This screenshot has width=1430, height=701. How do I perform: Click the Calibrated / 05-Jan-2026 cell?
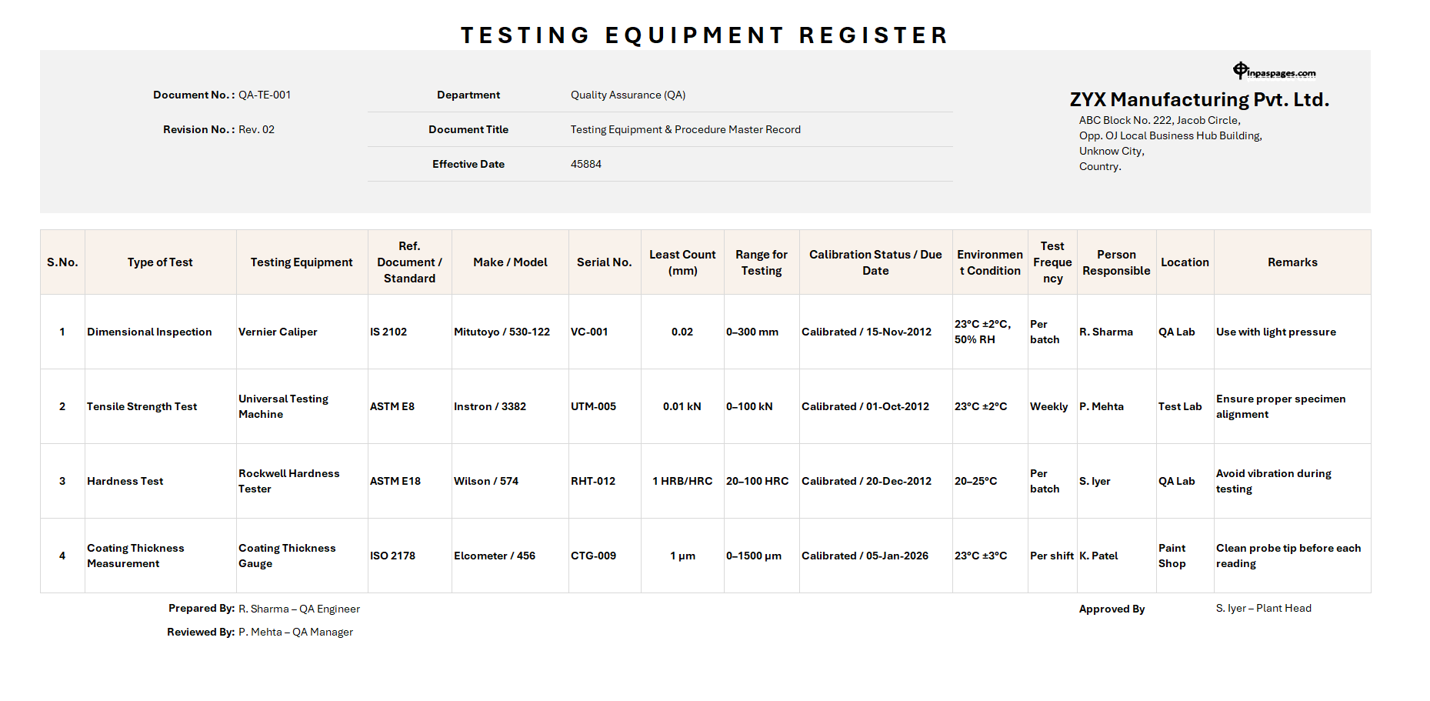pyautogui.click(x=864, y=556)
